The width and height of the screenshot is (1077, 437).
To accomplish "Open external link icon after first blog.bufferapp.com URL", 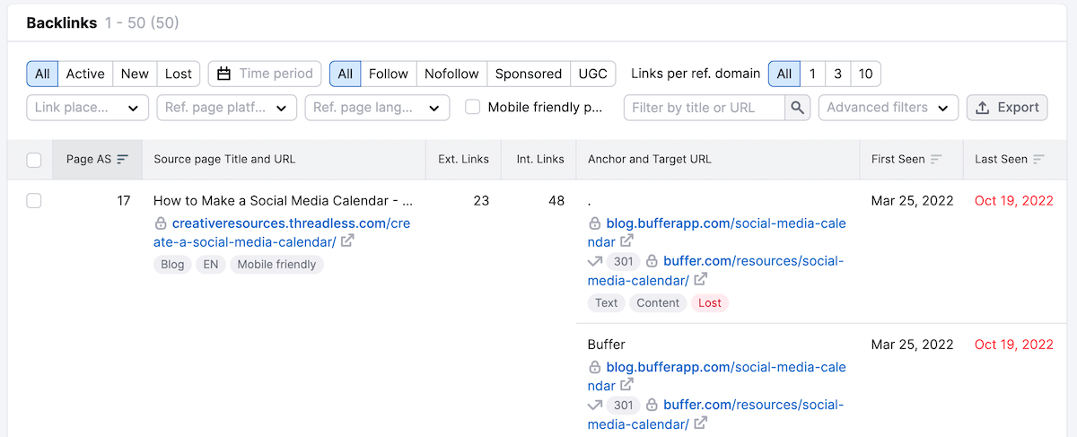I will 627,241.
